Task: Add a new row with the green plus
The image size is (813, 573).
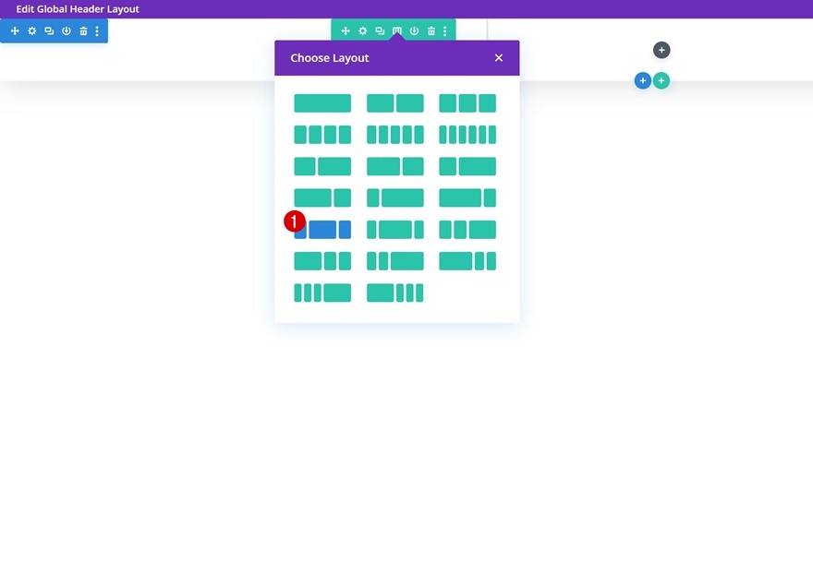Action: (661, 81)
